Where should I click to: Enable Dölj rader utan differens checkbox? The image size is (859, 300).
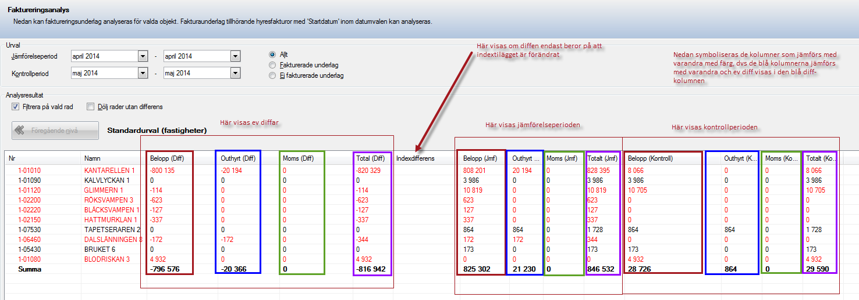(x=90, y=107)
